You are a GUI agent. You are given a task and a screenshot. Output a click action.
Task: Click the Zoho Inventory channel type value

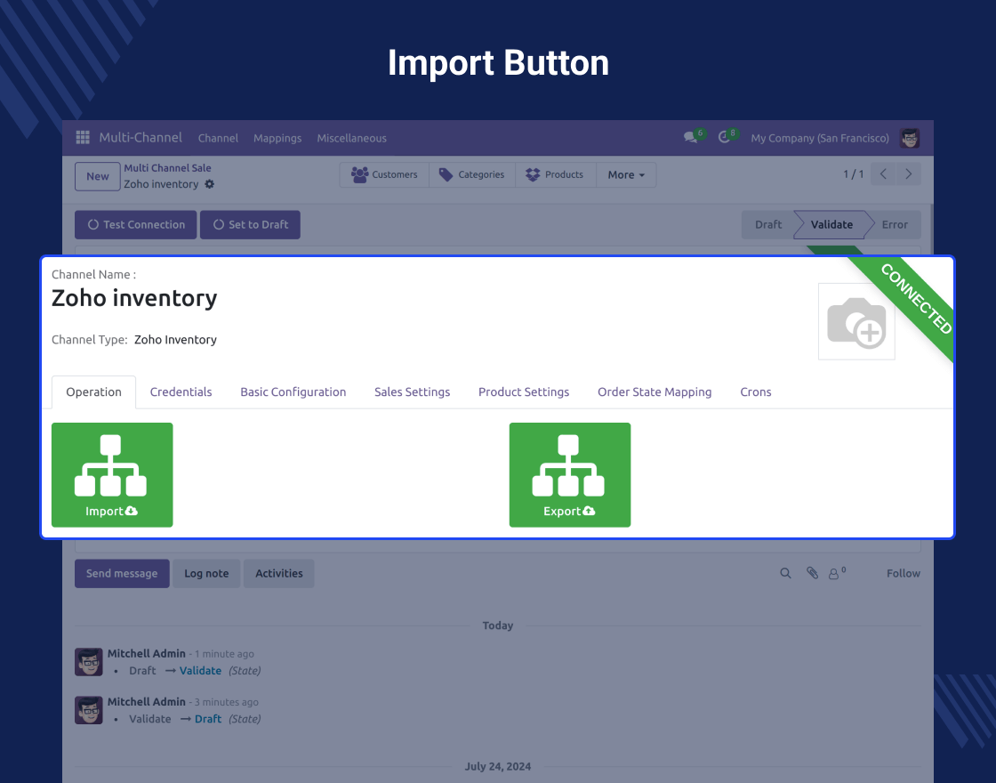point(175,339)
